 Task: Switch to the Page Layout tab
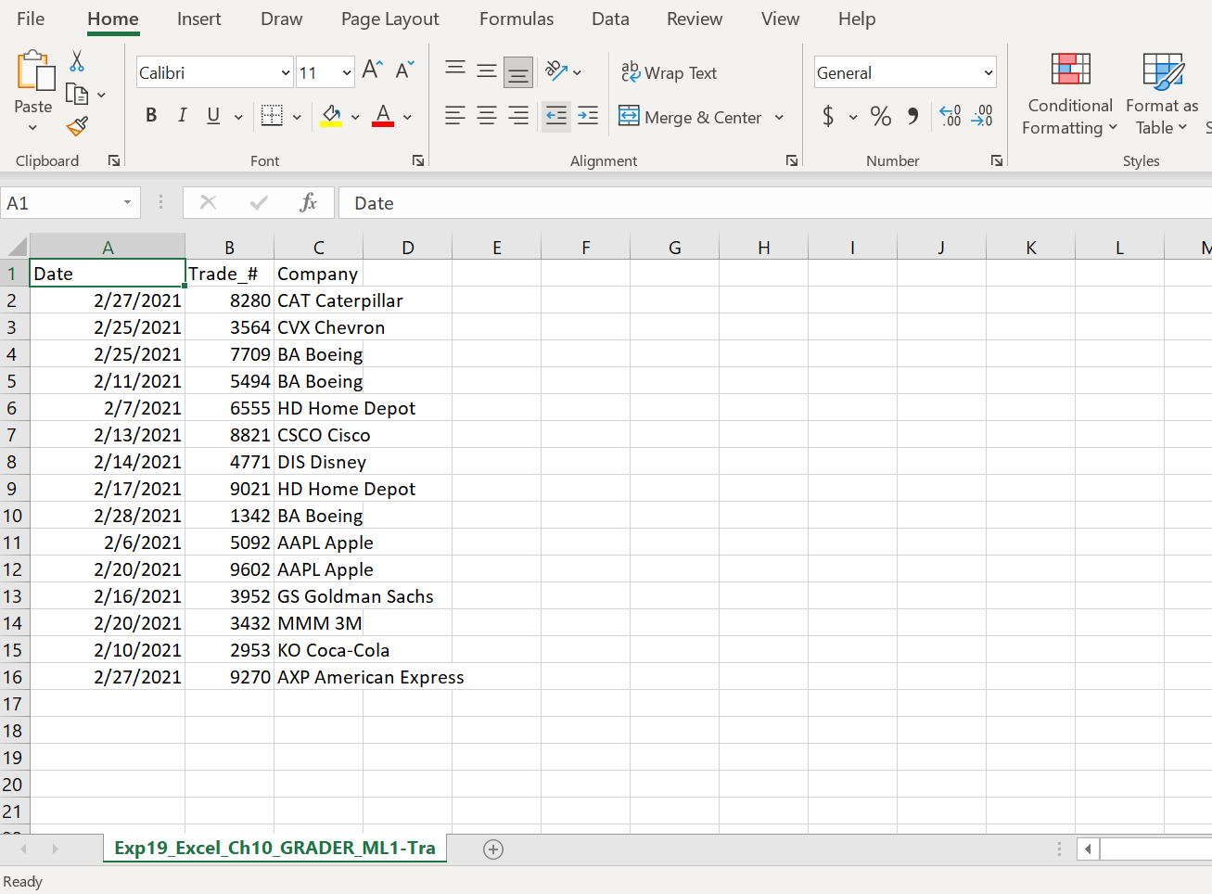point(390,19)
